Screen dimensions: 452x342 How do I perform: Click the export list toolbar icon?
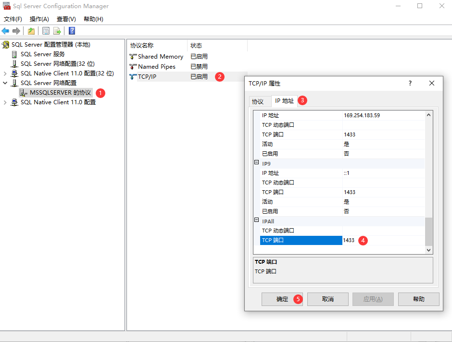57,30
